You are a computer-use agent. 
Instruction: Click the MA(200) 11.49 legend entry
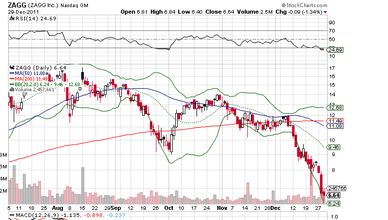click(31, 79)
